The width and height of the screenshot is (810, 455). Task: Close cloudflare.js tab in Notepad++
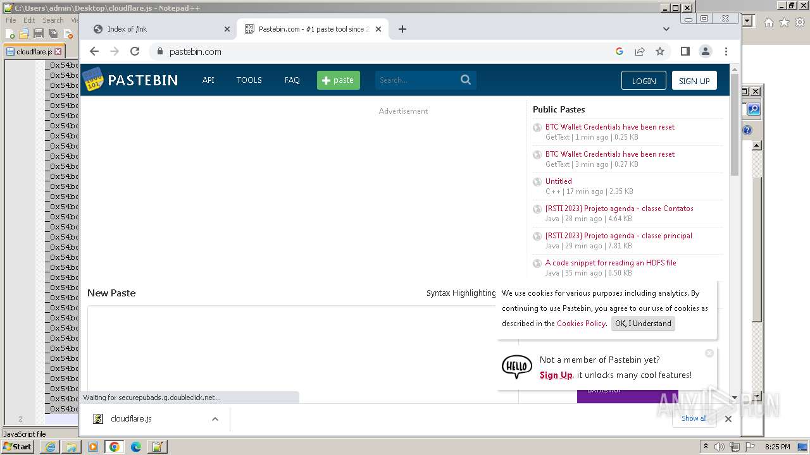(x=58, y=51)
